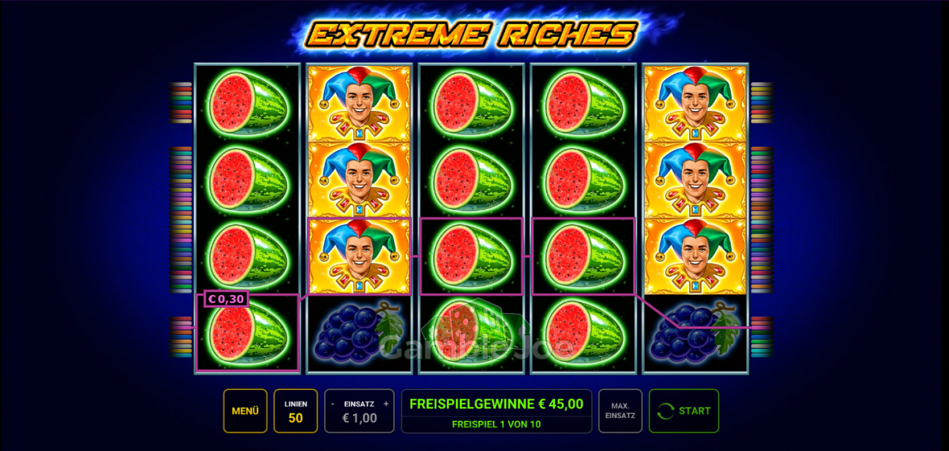Open the MENÜ button
The width and height of the screenshot is (949, 451).
pyautogui.click(x=245, y=411)
